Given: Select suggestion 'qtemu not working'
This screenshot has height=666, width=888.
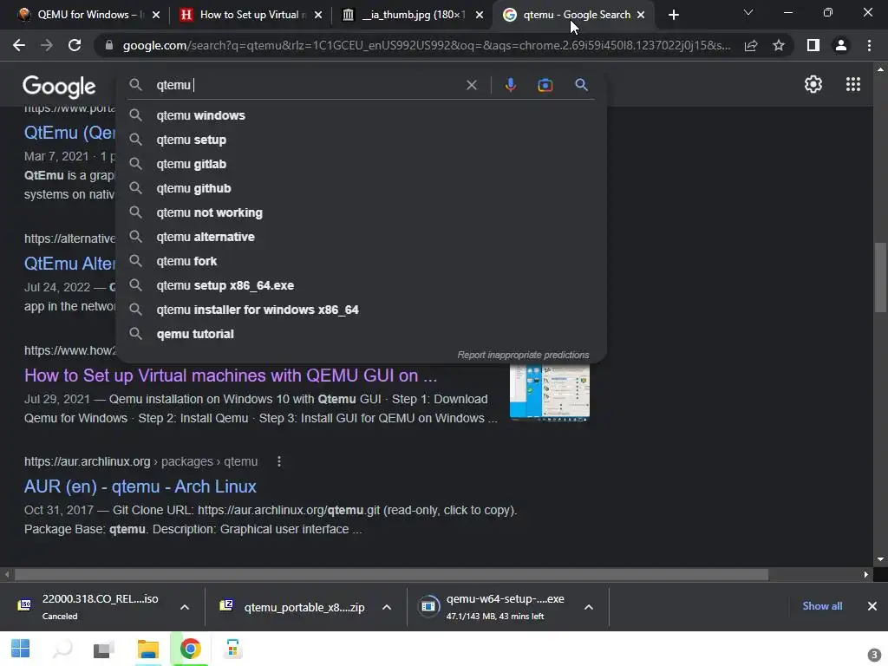Looking at the screenshot, I should point(361,213).
